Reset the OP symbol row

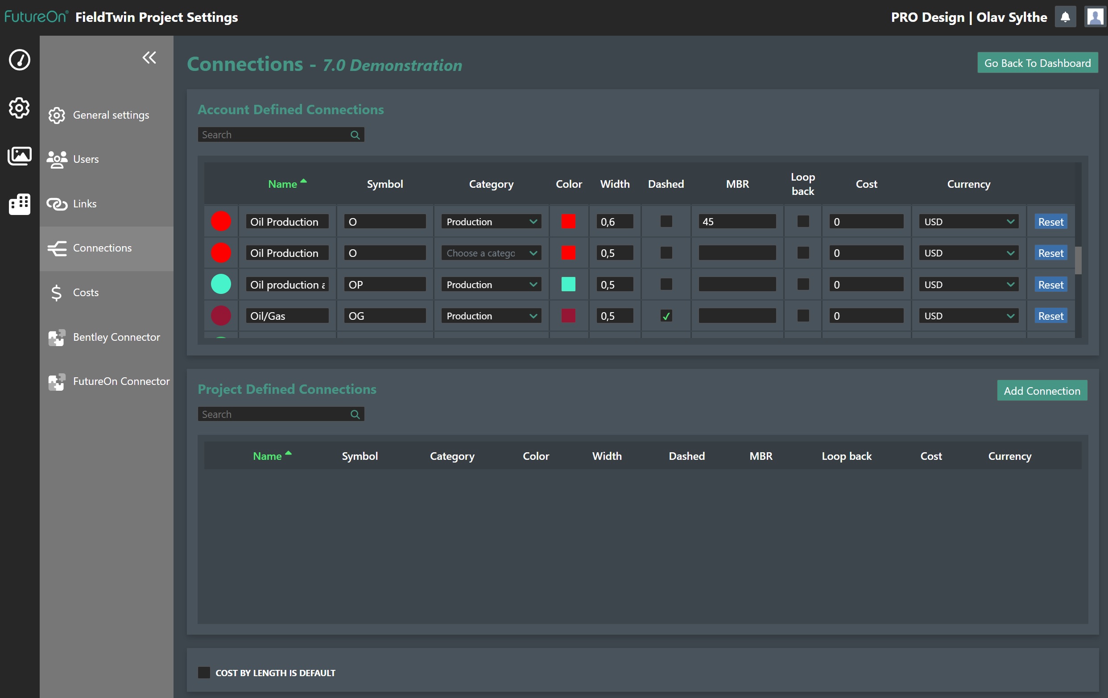tap(1050, 284)
